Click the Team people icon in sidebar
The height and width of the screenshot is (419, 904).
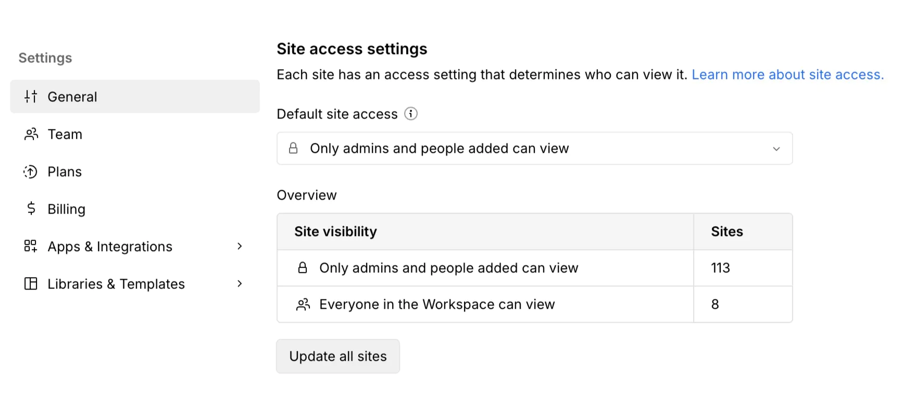(x=31, y=134)
